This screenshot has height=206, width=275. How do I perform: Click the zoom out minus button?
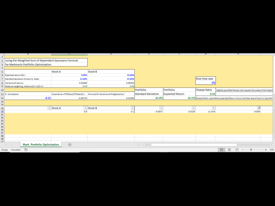(243, 150)
